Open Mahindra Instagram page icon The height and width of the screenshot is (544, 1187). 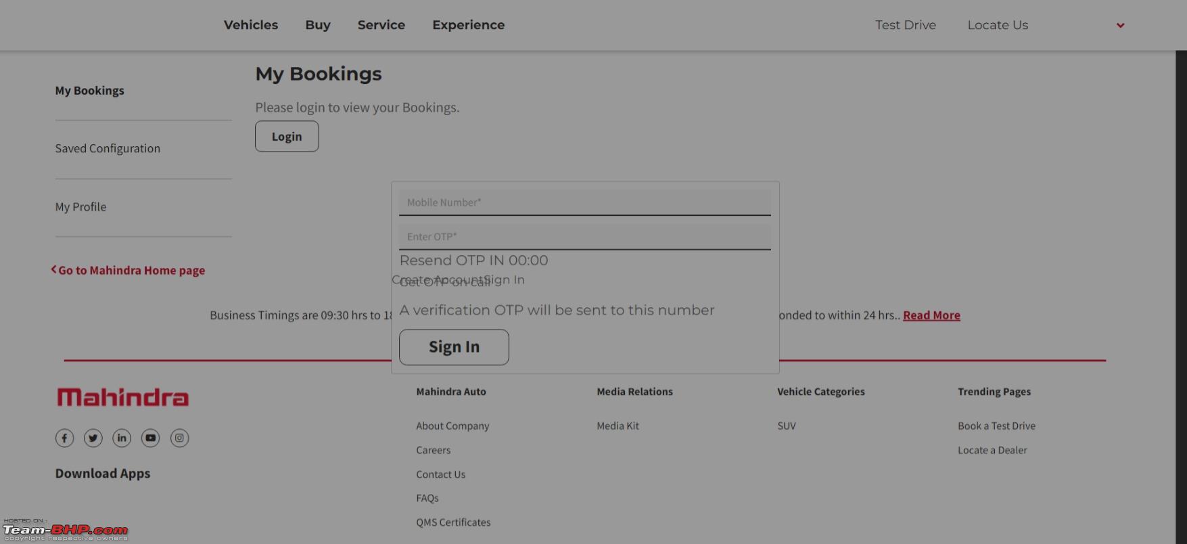tap(179, 438)
